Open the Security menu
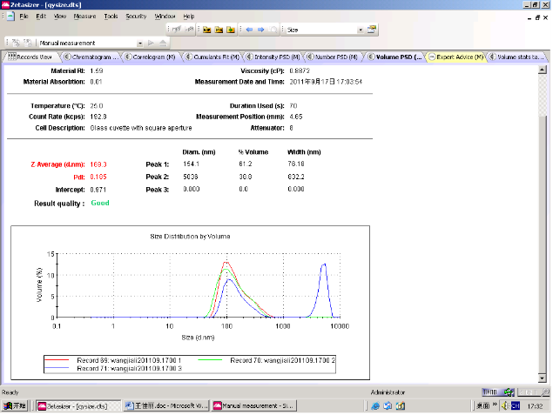This screenshot has height=415, width=553. point(136,17)
